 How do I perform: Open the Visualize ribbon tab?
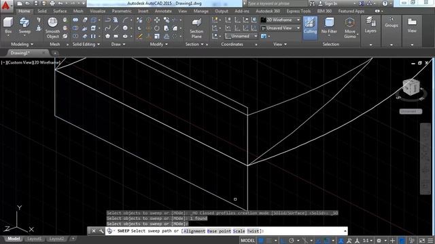98,11
